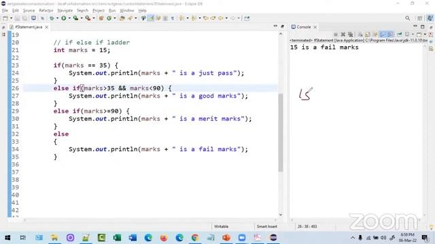Click Last Edit Location arrow icon
This screenshot has width=435, height=244.
(206, 18)
